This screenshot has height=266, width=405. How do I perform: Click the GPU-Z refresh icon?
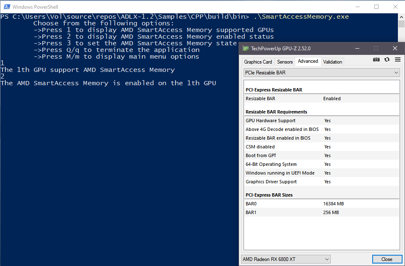pos(387,59)
